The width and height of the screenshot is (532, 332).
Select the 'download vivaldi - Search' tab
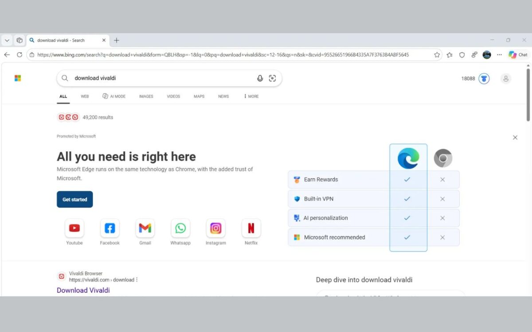(68, 40)
